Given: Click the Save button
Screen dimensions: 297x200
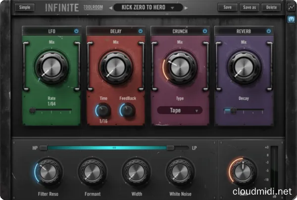Looking at the screenshot, I should click(x=228, y=7).
